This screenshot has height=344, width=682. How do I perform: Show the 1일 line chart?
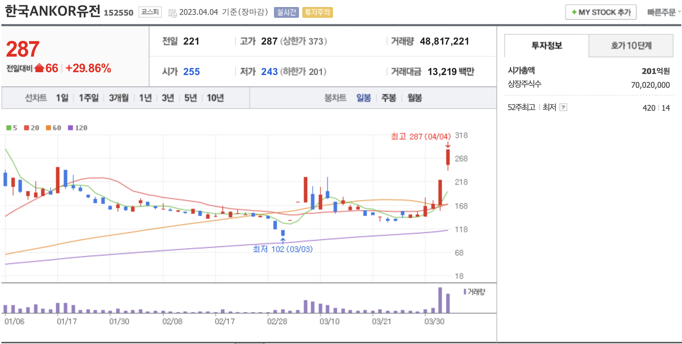point(62,98)
